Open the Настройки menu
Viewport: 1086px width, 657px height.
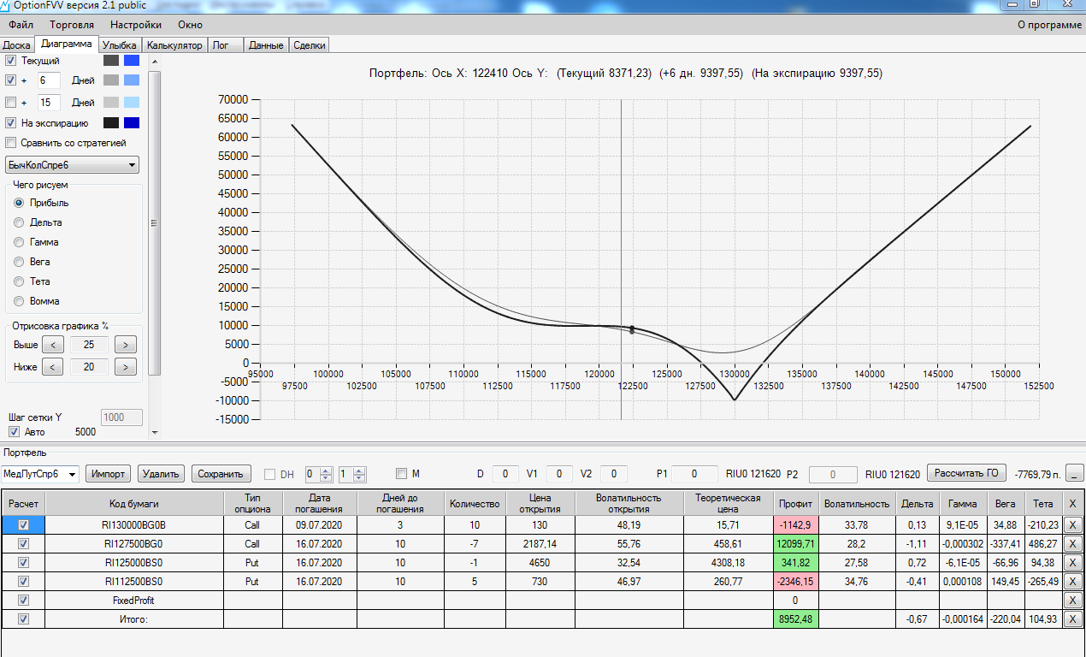(136, 25)
